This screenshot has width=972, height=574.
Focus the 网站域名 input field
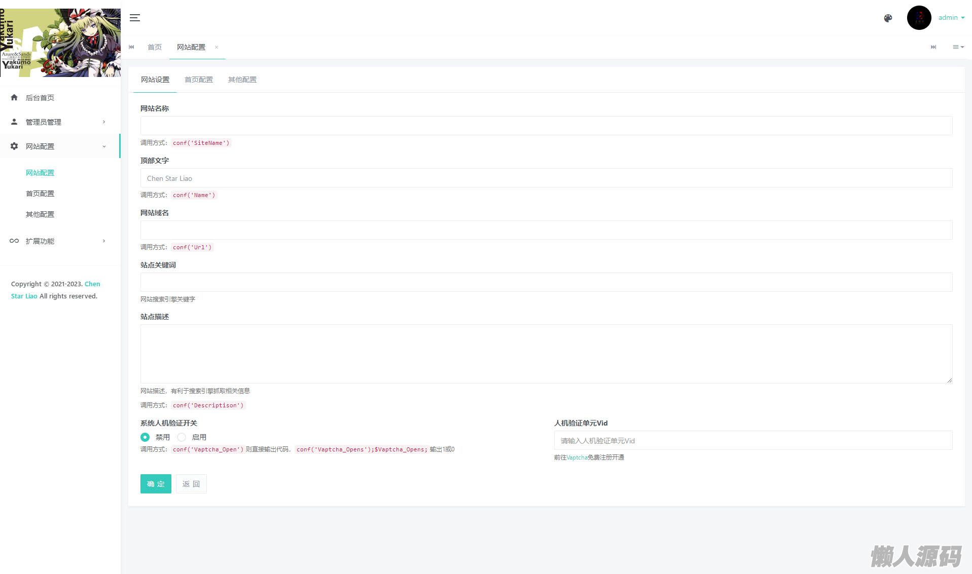click(546, 230)
